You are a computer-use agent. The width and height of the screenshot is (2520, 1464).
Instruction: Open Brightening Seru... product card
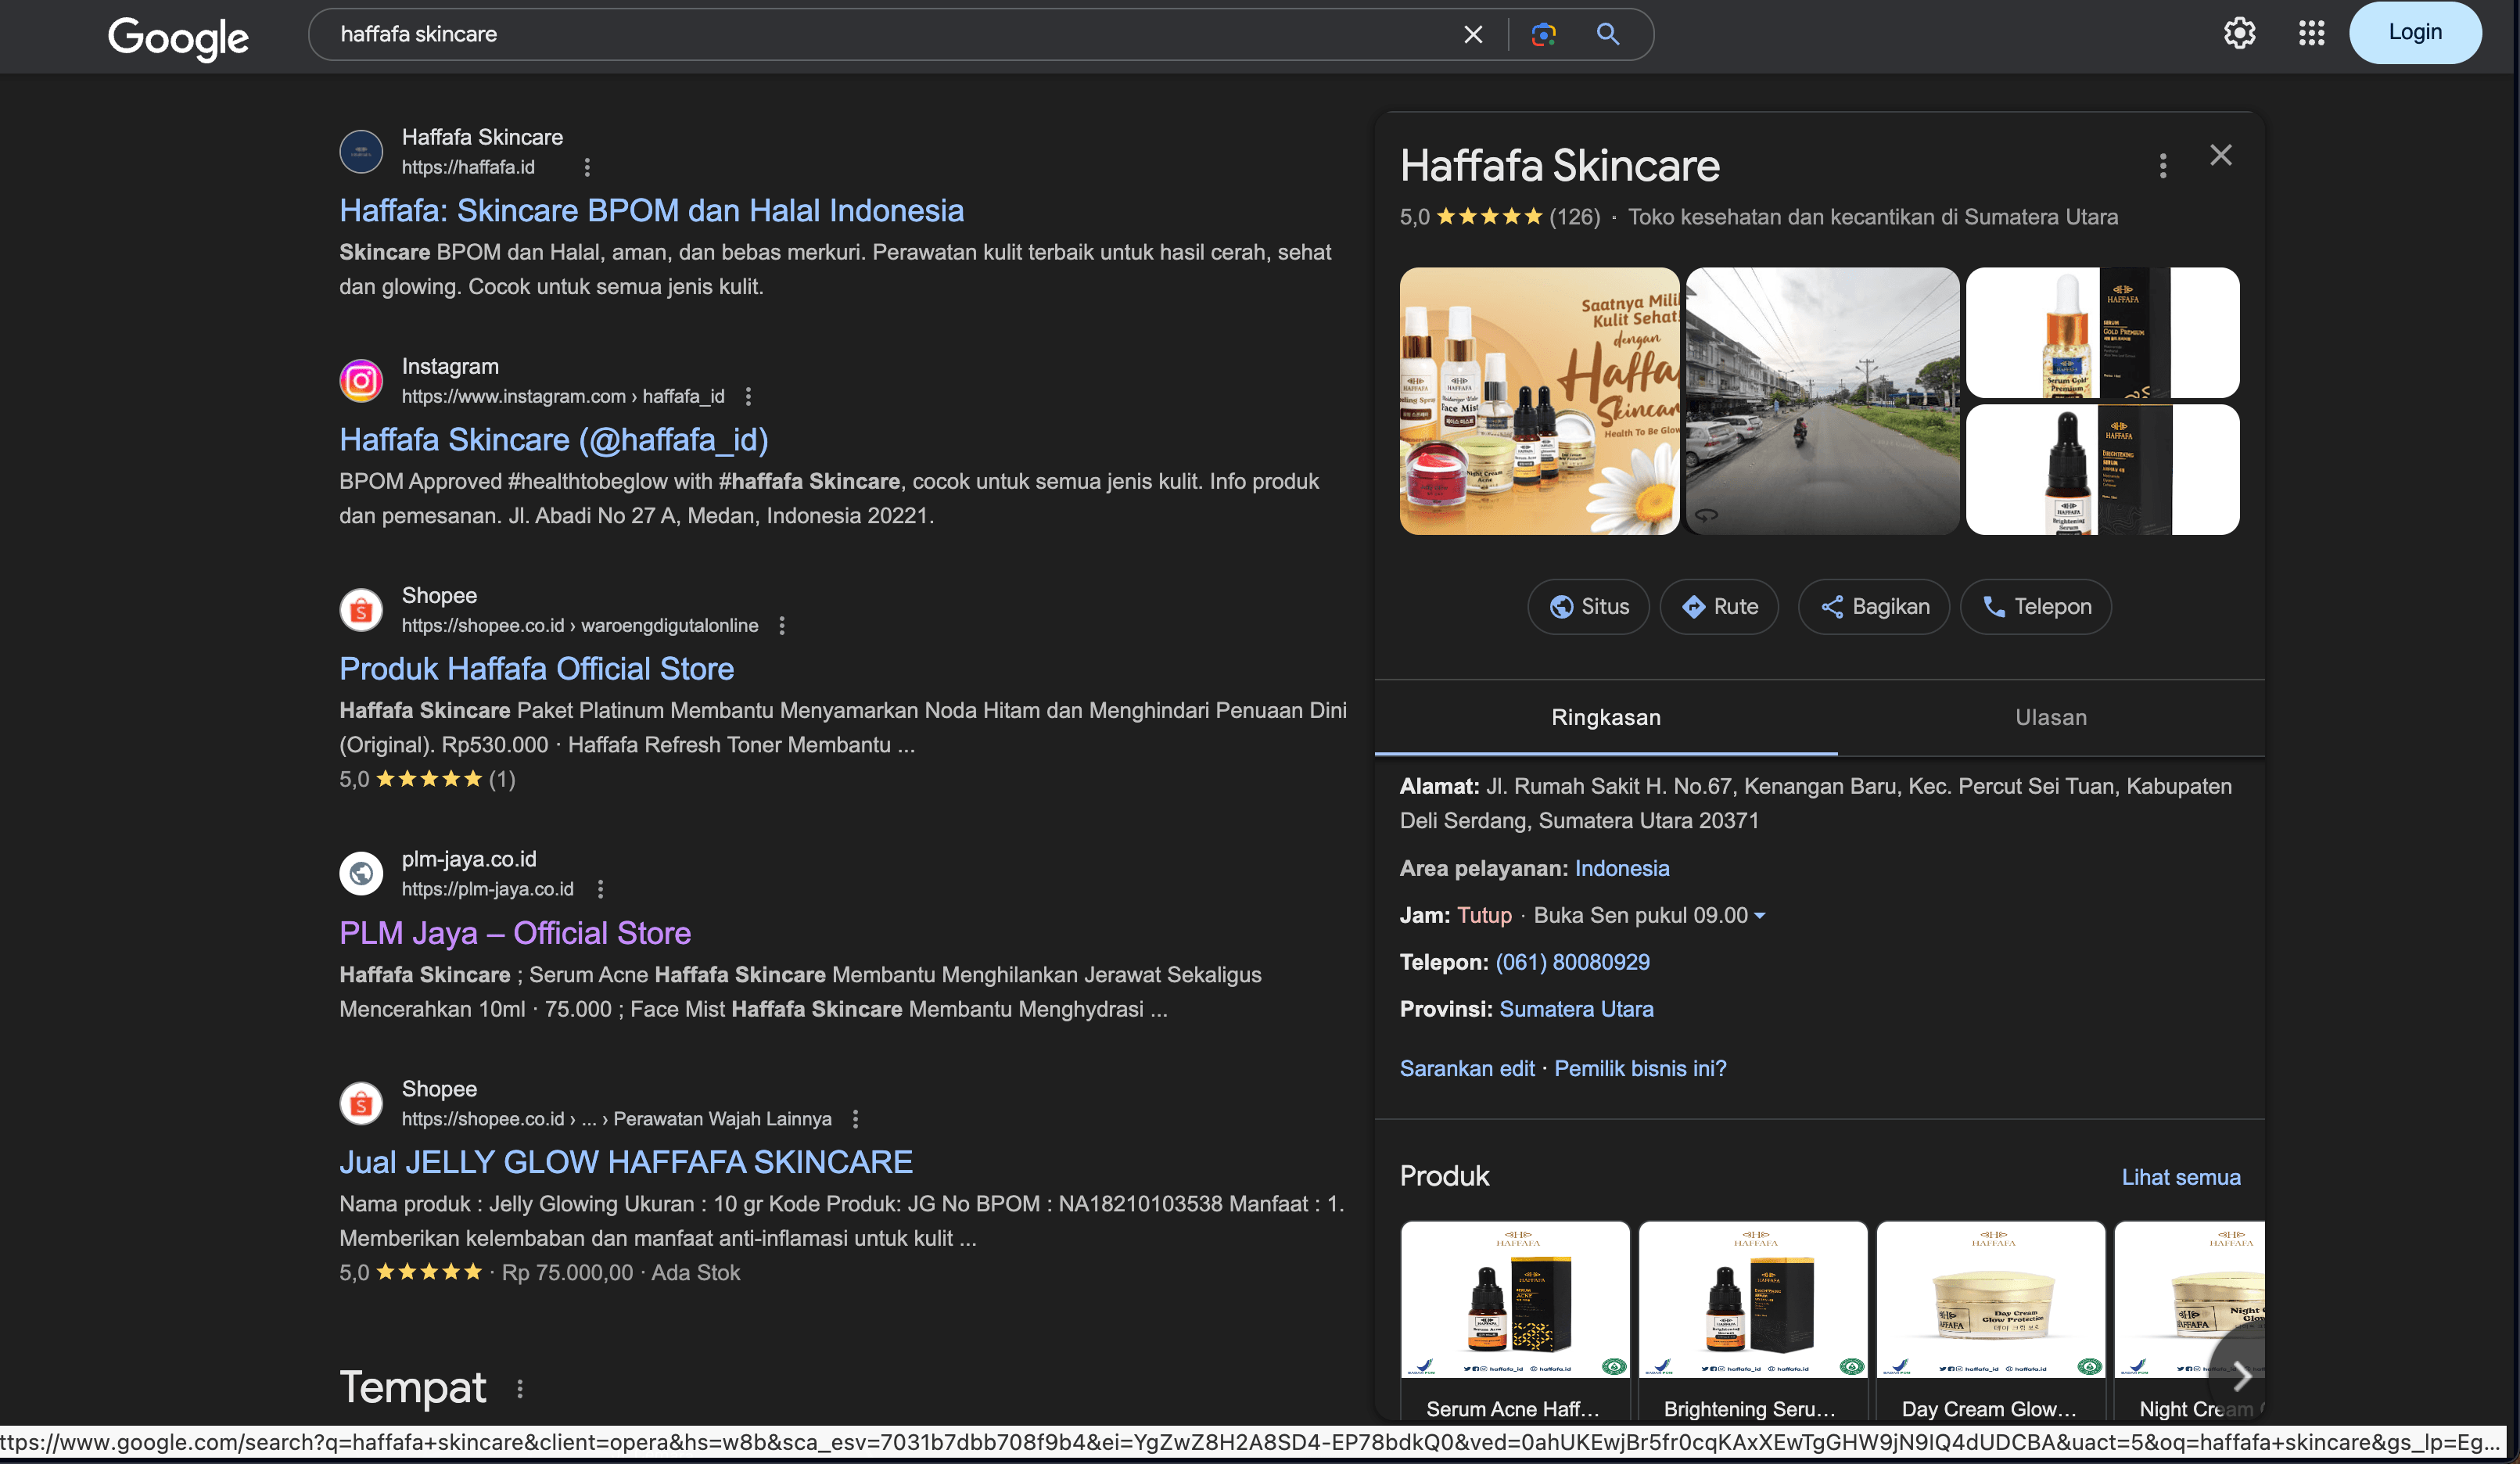click(1753, 1320)
